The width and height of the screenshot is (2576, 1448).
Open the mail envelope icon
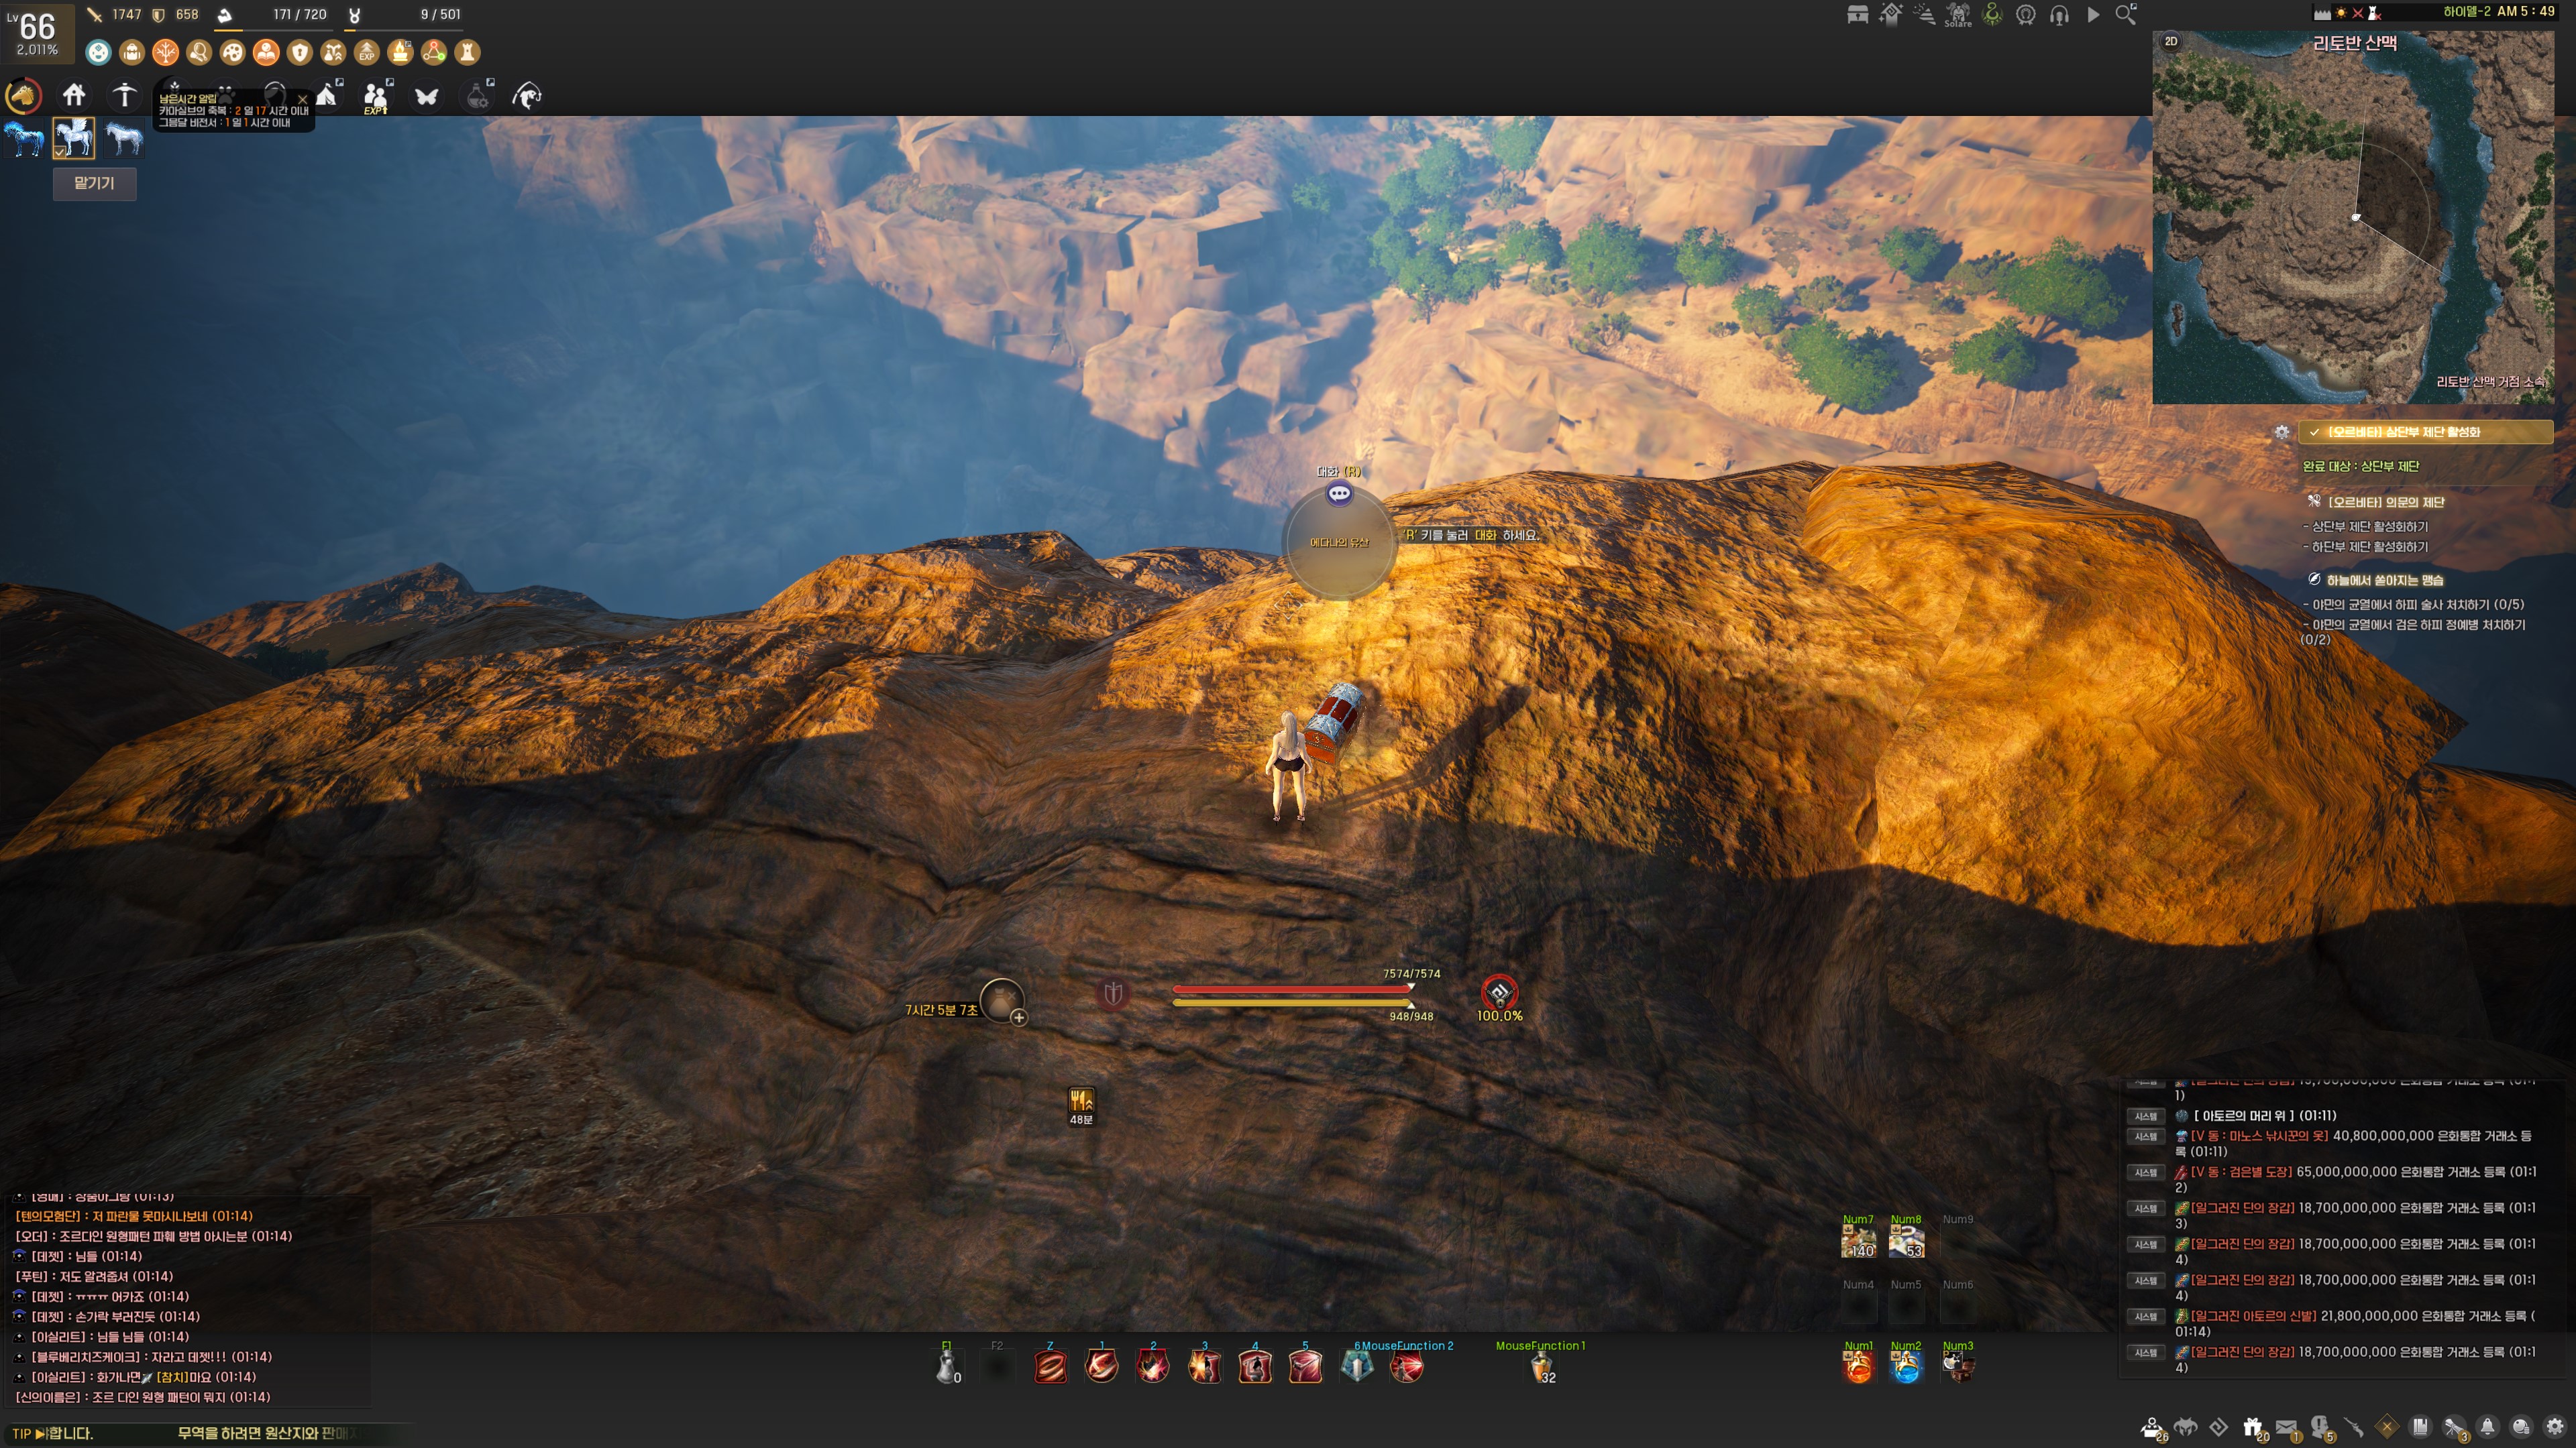pos(2286,1427)
